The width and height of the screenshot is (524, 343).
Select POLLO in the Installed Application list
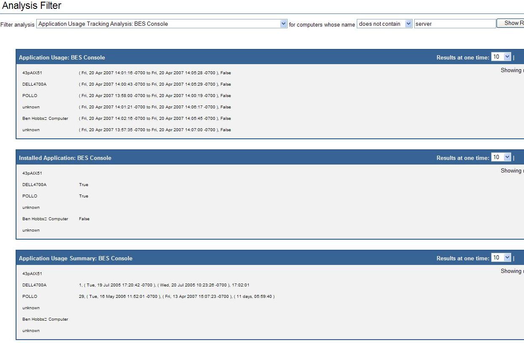pos(30,196)
